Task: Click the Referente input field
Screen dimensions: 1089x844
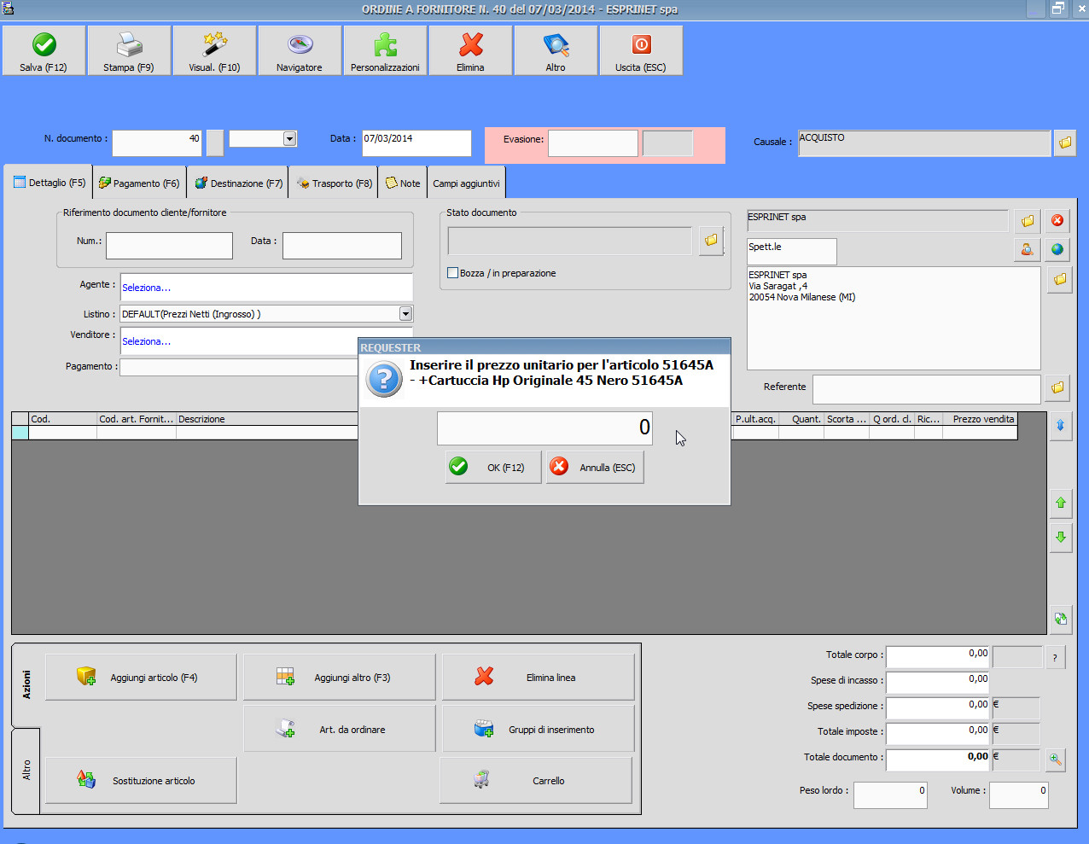Action: click(x=927, y=389)
